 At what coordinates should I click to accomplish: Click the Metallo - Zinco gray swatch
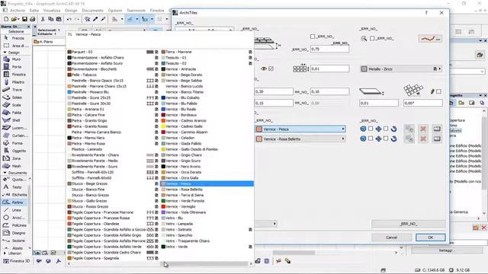click(364, 69)
